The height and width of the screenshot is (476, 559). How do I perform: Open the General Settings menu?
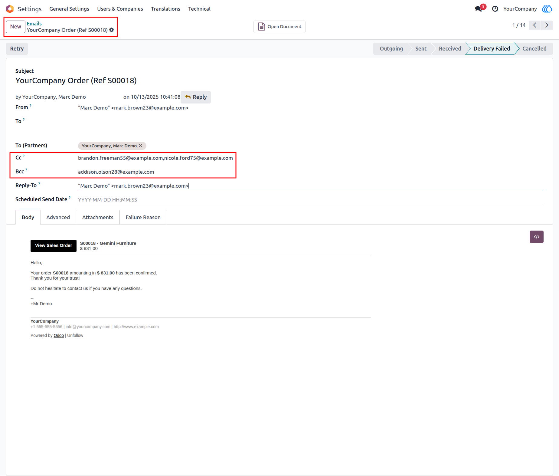(69, 9)
